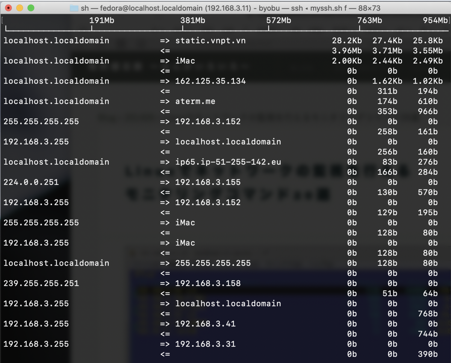This screenshot has height=363, width=451.
Task: Click the 570b rate value
Action: click(428, 192)
